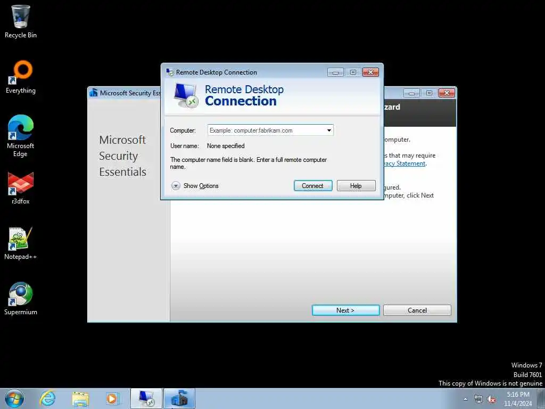The width and height of the screenshot is (545, 409).
Task: Click the muted volume tray icon
Action: (491, 399)
